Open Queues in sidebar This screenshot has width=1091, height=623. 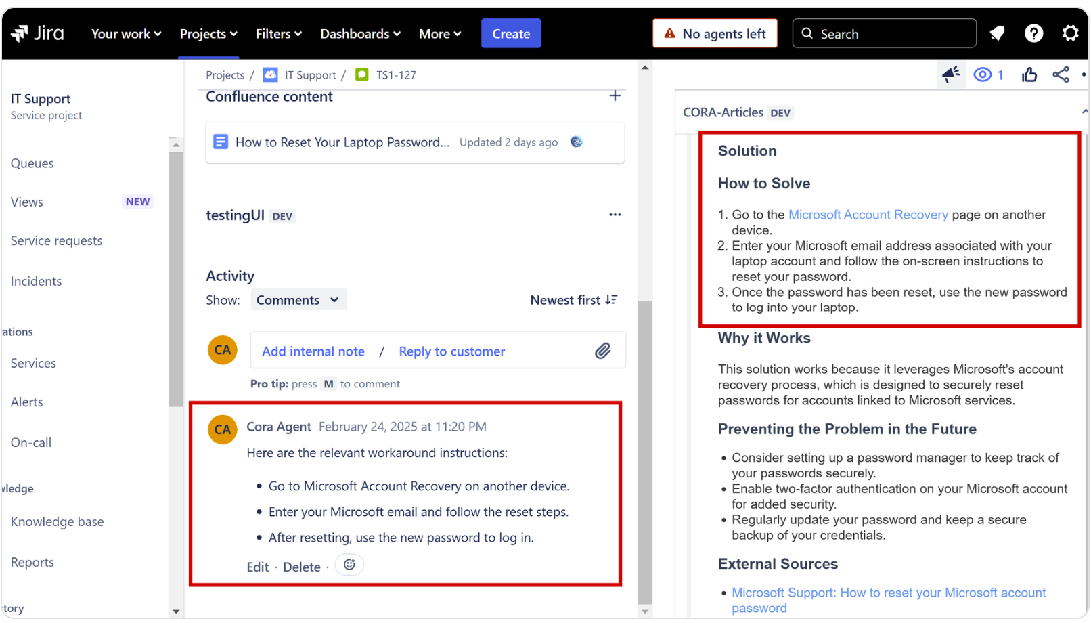[x=32, y=163]
